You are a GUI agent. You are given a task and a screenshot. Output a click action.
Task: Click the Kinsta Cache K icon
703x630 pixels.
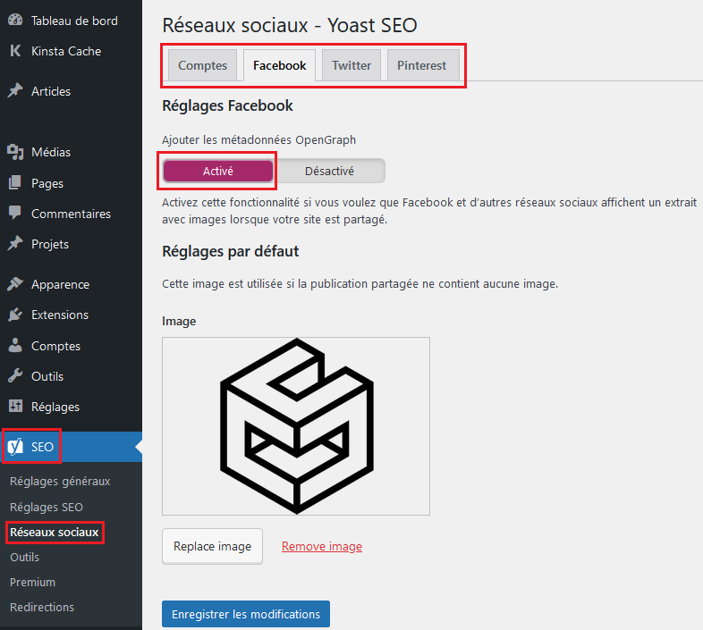tap(15, 51)
